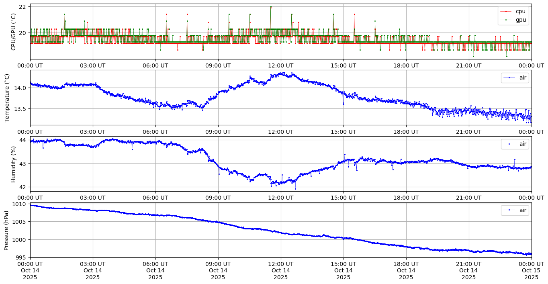Click the Pressure (hPa) y-axis label
The width and height of the screenshot is (548, 284).
7,230
